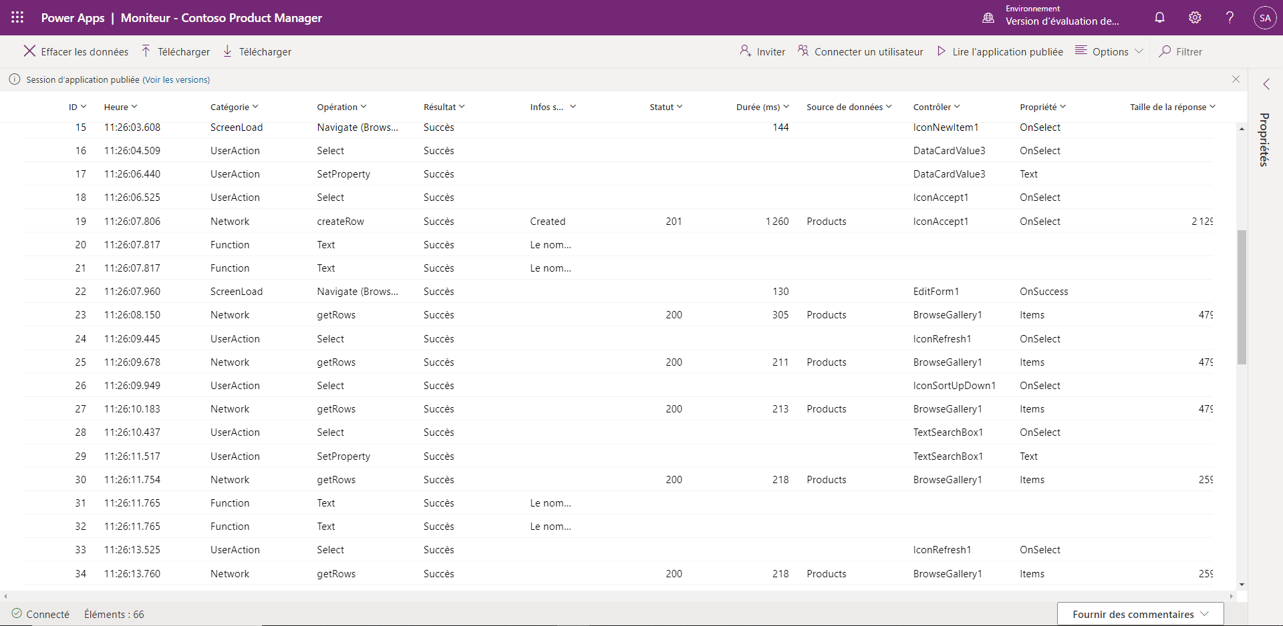Click the Connecté status check icon
This screenshot has width=1283, height=626.
(17, 614)
